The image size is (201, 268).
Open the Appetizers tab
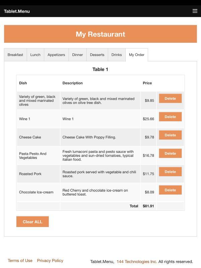click(x=56, y=54)
